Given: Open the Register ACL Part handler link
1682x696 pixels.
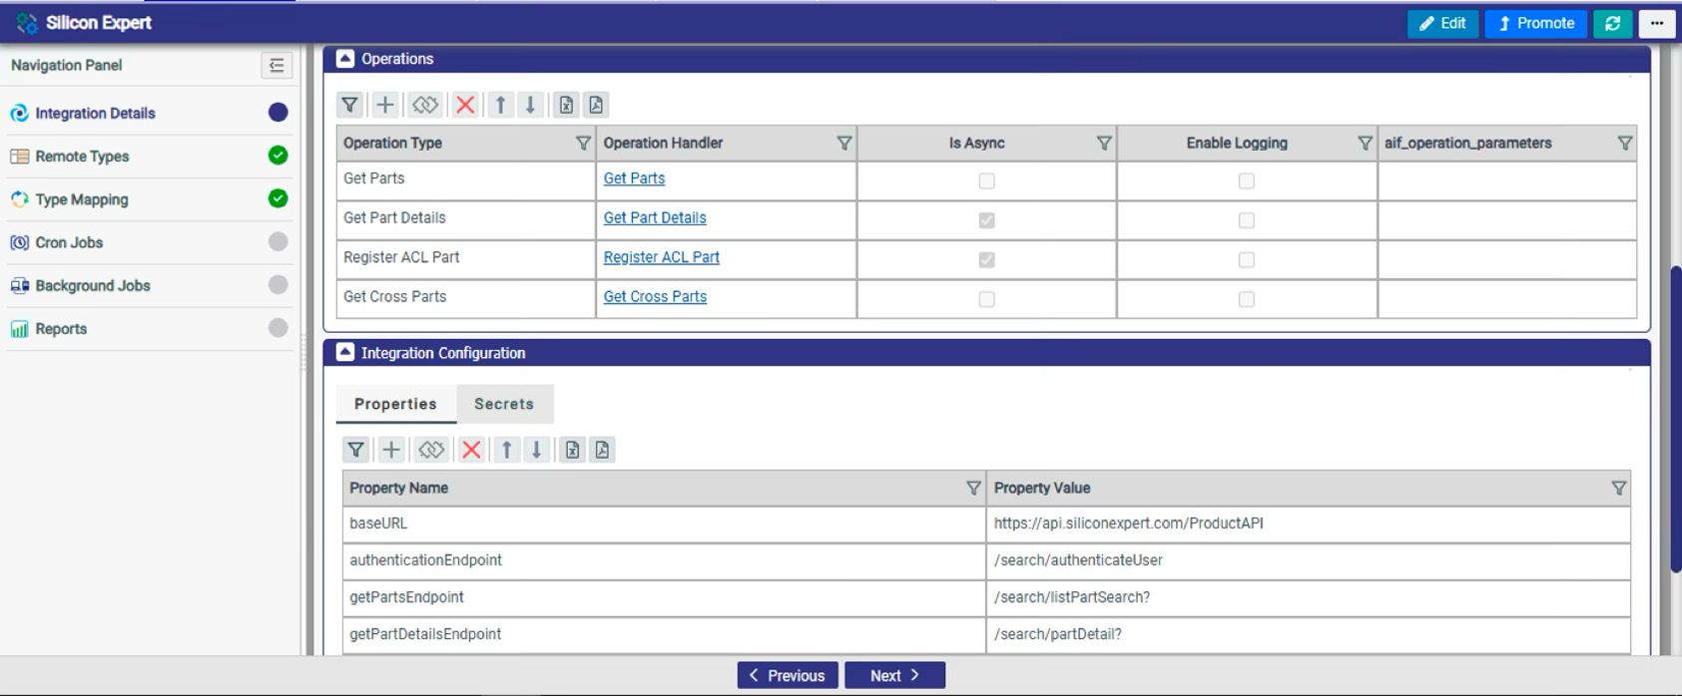Looking at the screenshot, I should pyautogui.click(x=661, y=257).
